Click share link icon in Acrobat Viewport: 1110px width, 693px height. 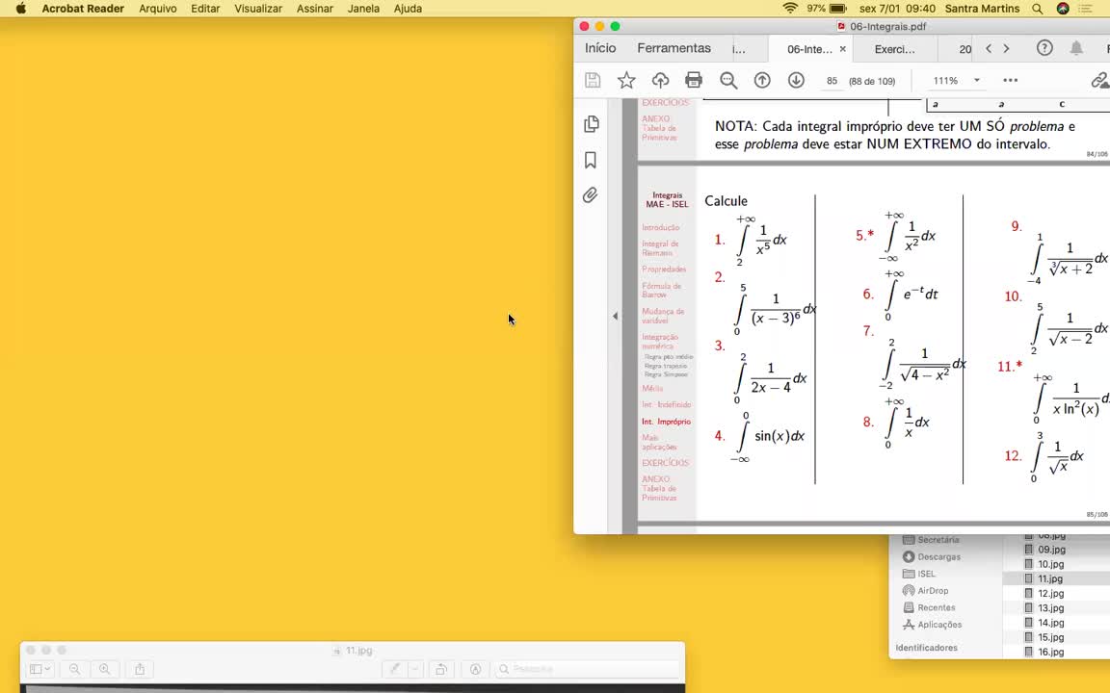(1100, 81)
